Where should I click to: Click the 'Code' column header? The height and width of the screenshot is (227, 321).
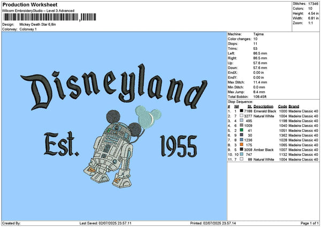point(282,107)
